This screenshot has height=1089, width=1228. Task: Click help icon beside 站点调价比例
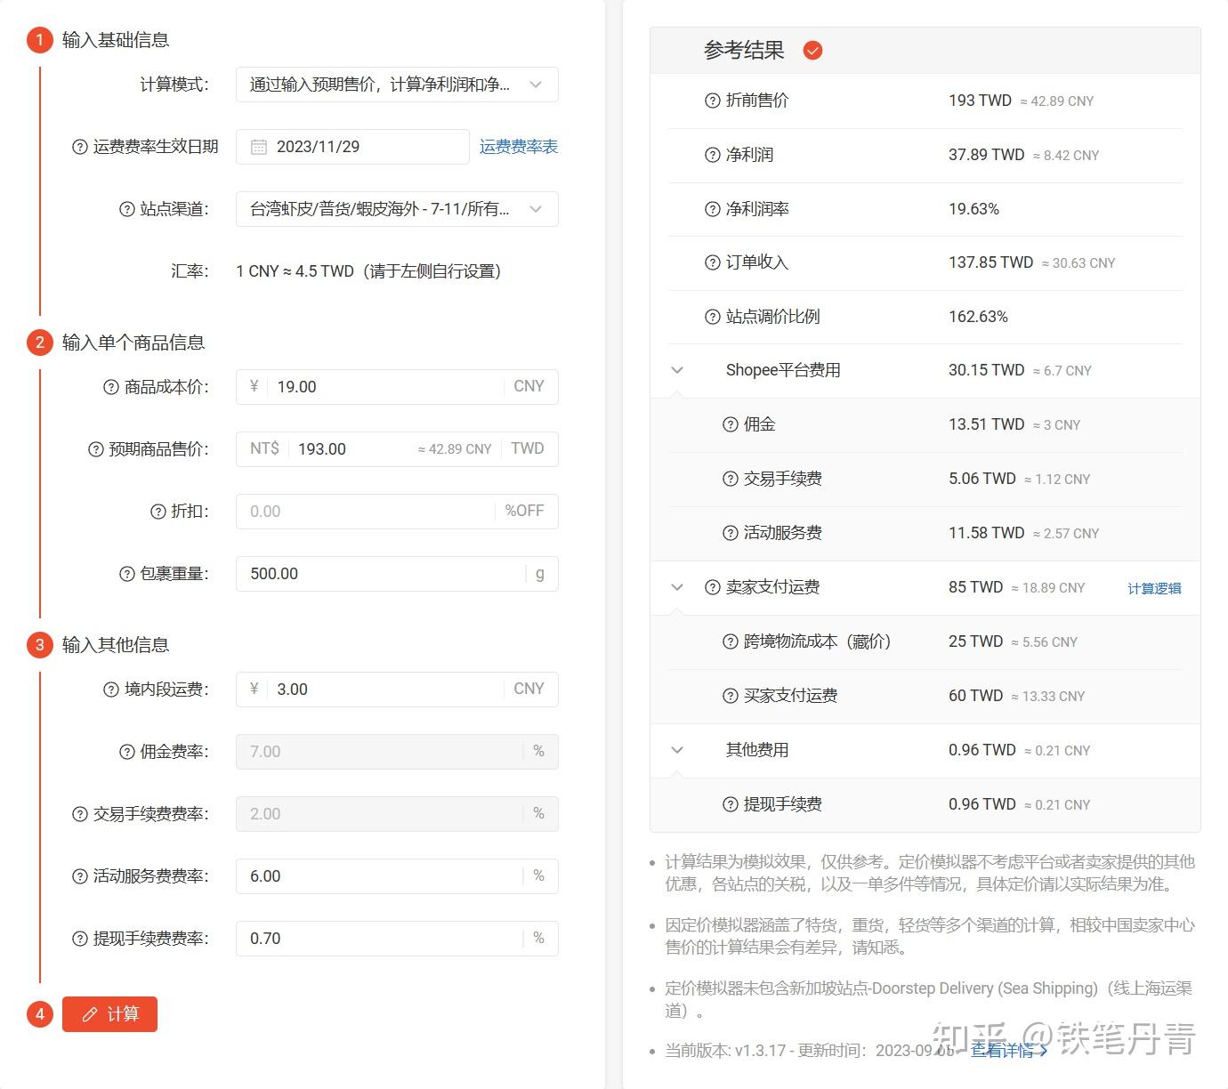(x=712, y=317)
